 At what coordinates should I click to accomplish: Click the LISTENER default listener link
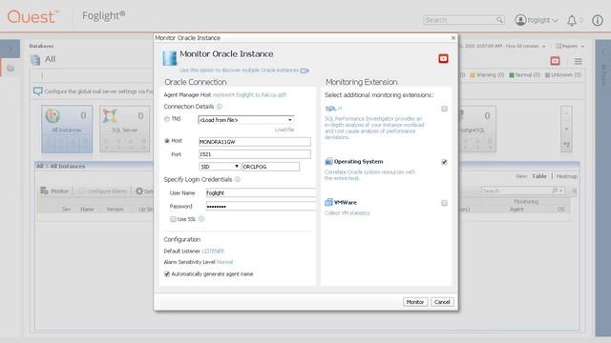coord(213,252)
